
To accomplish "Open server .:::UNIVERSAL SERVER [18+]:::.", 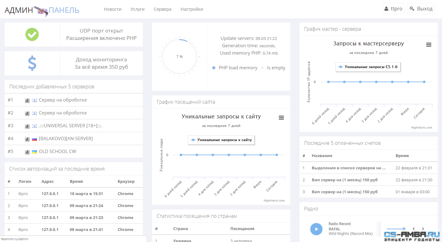I will click(x=70, y=126).
